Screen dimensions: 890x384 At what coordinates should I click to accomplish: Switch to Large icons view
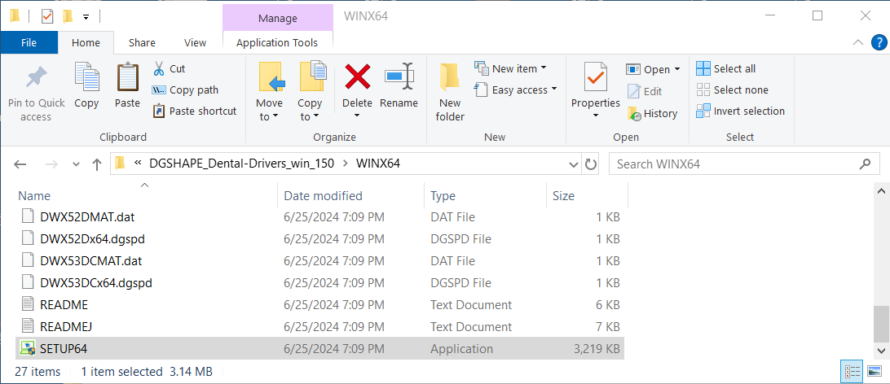tap(874, 372)
